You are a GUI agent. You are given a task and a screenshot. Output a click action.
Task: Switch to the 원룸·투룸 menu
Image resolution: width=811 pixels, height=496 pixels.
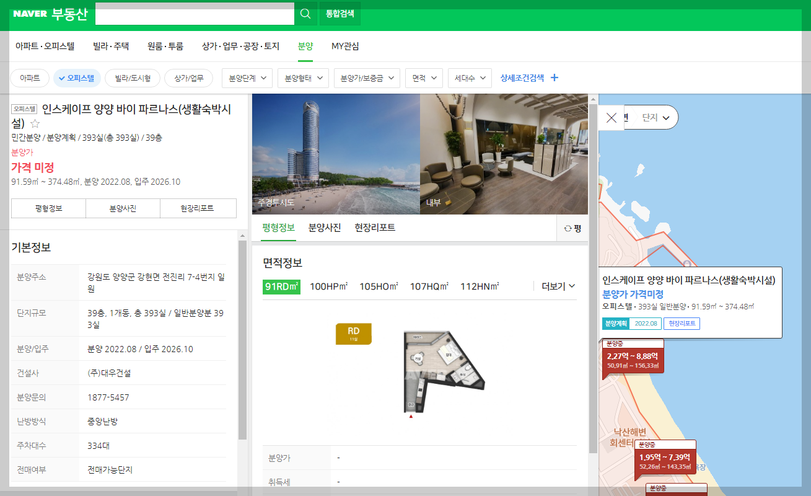click(x=165, y=46)
